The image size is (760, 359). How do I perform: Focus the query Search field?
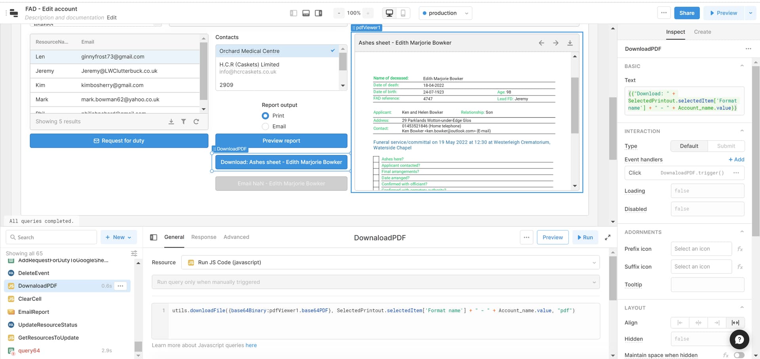[x=51, y=237]
